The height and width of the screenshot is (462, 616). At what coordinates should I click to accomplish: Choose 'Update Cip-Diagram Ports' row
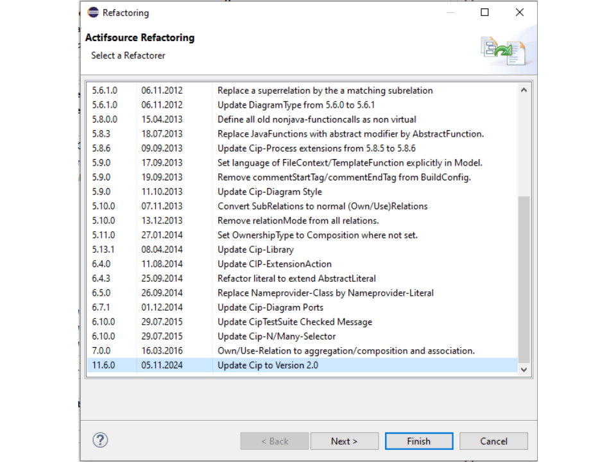(x=270, y=307)
